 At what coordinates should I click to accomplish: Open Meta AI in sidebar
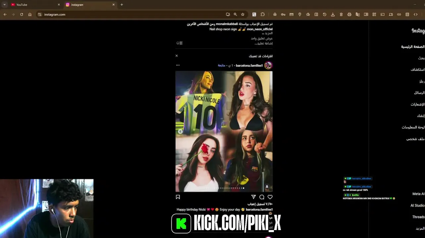418,194
